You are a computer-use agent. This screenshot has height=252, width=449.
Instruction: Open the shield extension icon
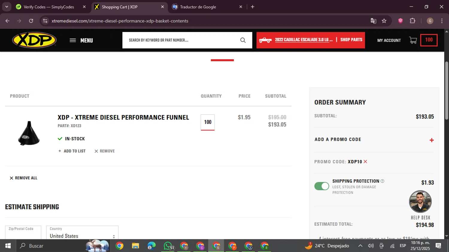point(401,21)
